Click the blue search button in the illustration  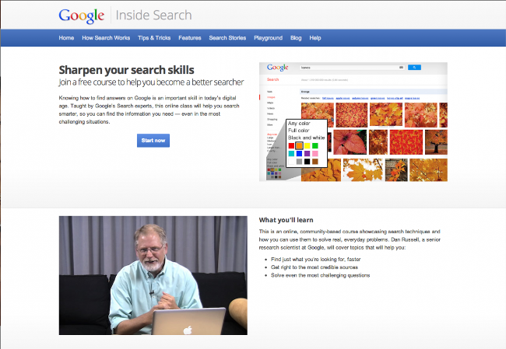414,68
